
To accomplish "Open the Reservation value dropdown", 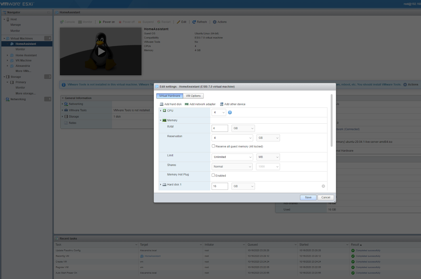I will click(232, 138).
